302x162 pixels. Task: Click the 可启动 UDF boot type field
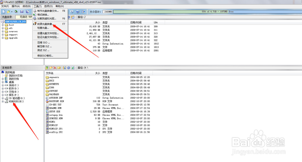tap(24, 17)
